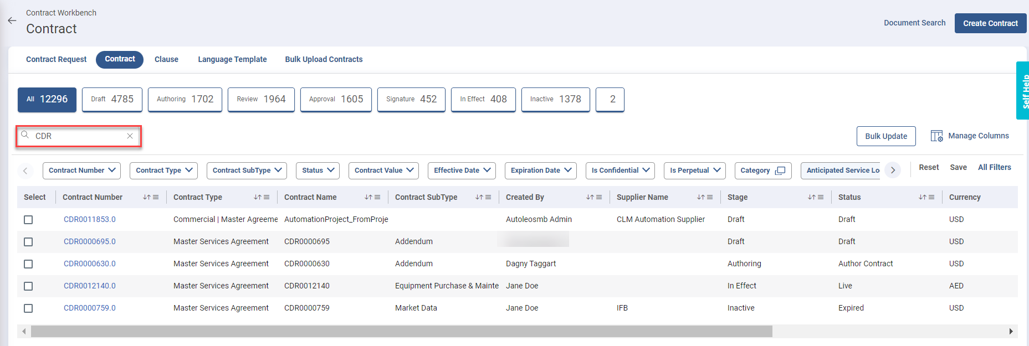Click the Manage Columns table icon
Image resolution: width=1029 pixels, height=346 pixels.
click(x=936, y=136)
